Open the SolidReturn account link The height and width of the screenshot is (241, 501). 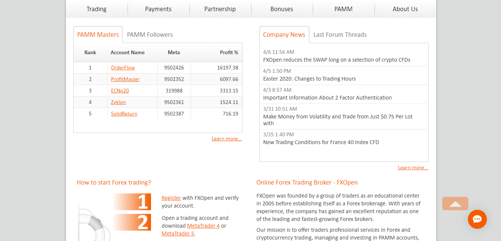tap(124, 114)
